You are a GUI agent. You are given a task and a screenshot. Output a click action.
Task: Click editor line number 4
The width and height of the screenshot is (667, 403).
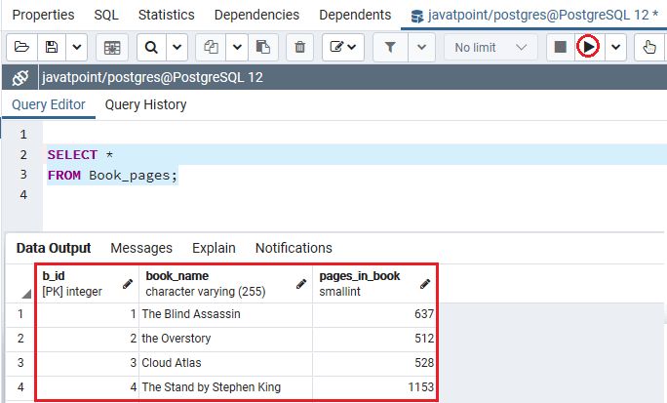[x=23, y=195]
